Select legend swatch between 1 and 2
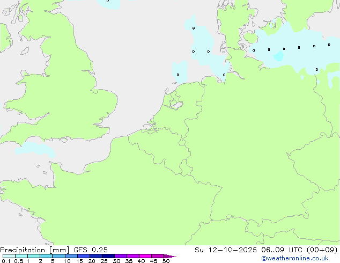This screenshot has width=340, height=263. point(34,256)
